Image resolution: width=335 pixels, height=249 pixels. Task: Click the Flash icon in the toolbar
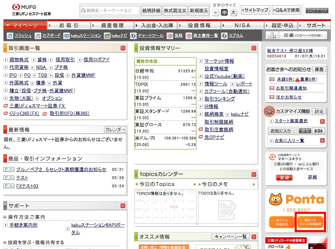pyautogui.click(x=10, y=35)
